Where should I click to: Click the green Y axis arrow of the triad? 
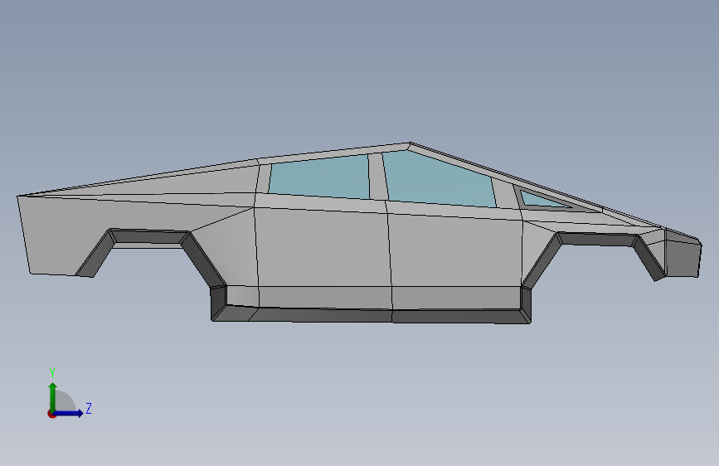pos(53,396)
